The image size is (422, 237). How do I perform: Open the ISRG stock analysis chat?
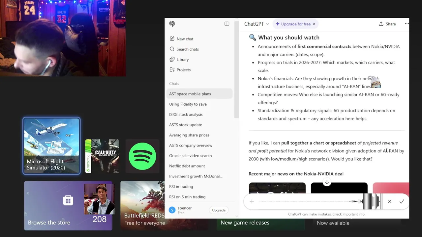[200, 115]
